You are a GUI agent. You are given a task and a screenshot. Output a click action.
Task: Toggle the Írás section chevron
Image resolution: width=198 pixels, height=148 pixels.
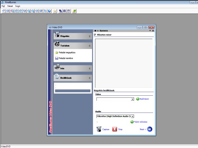(x=90, y=68)
